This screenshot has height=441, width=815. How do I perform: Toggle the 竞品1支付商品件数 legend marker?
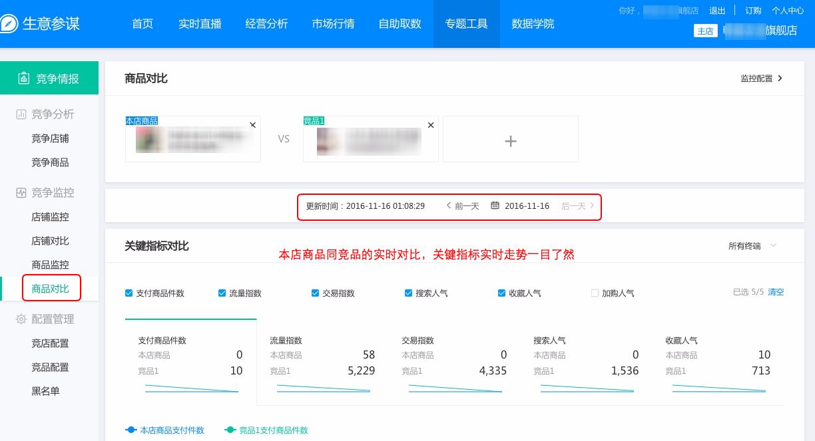click(x=230, y=430)
